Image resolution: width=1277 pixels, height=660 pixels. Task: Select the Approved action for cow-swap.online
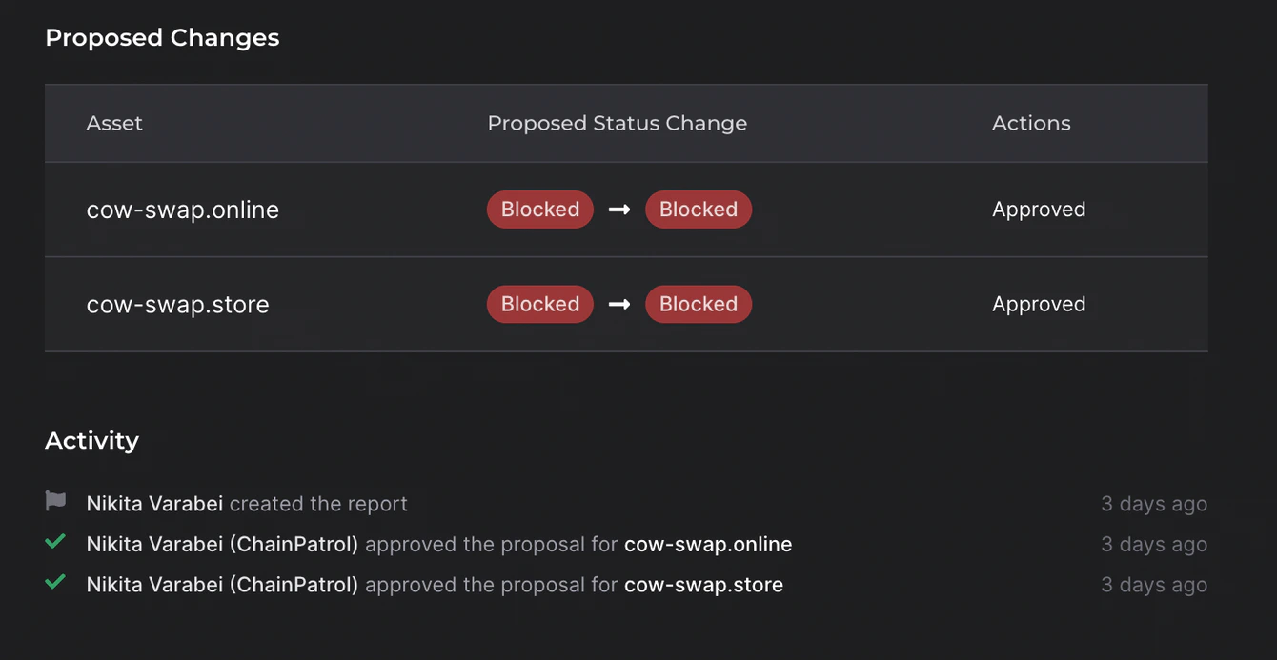click(x=1039, y=210)
